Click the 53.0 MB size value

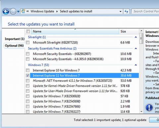[x=126, y=81]
